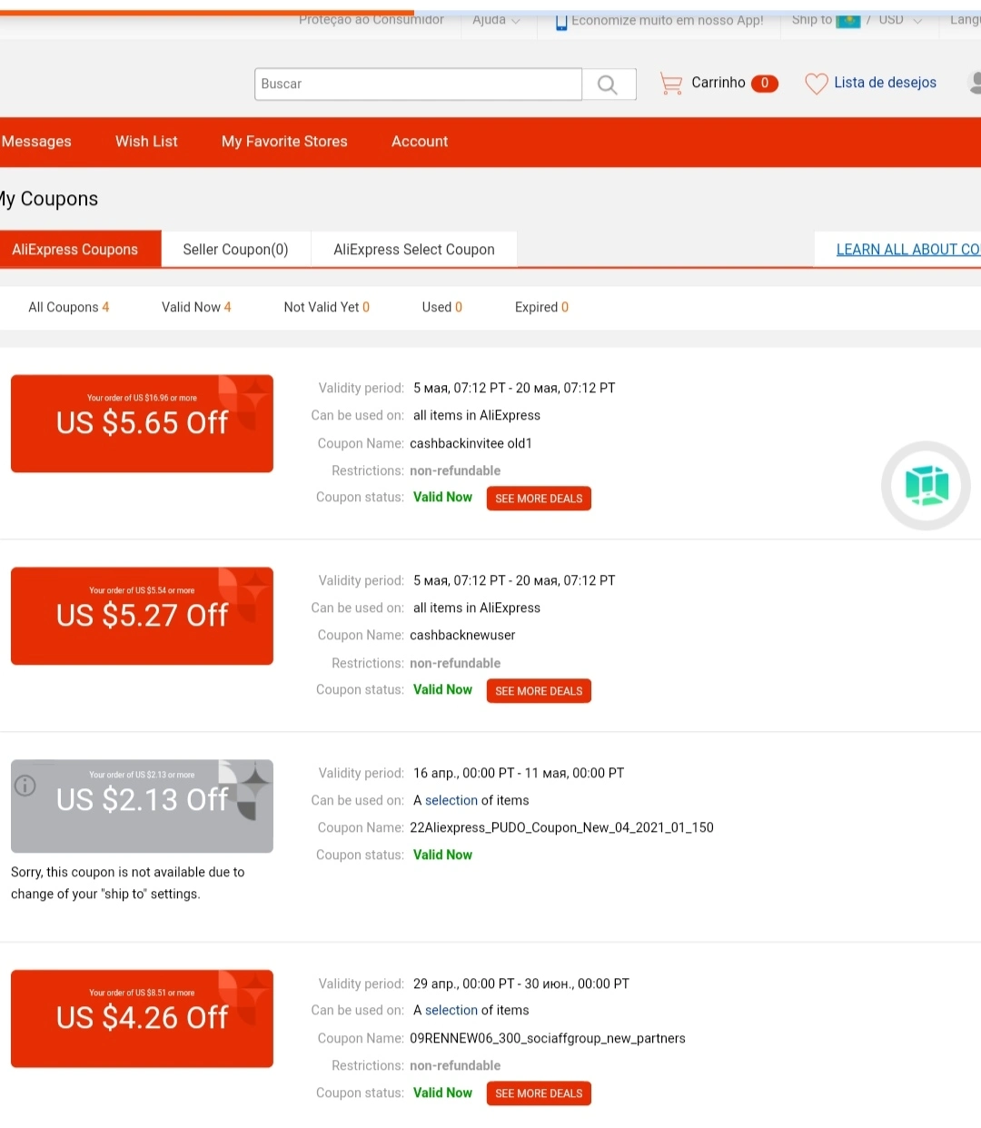Screen dimensions: 981x1128
Task: Open the shopping cart icon
Action: 671,84
